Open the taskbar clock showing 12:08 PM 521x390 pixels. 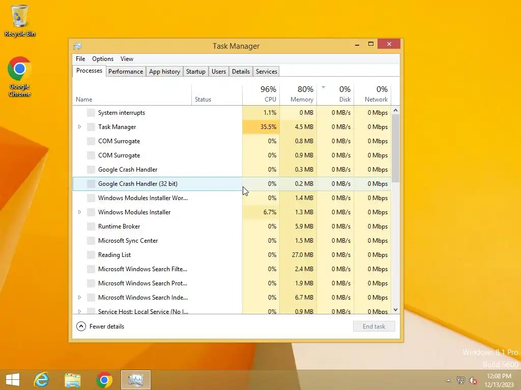[499, 380]
